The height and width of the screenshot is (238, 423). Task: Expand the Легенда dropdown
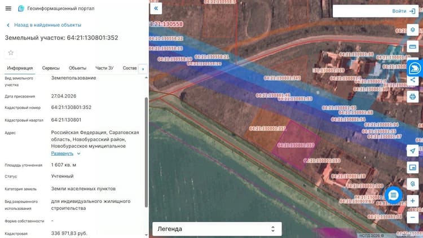click(217, 229)
